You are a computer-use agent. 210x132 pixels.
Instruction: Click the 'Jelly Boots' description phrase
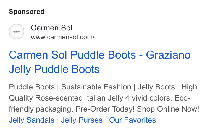click(156, 87)
